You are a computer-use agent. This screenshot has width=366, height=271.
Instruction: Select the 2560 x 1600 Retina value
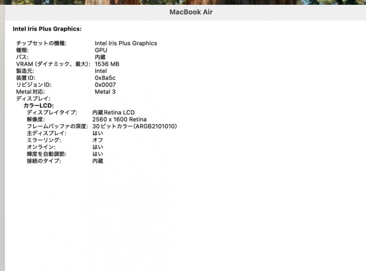tap(120, 119)
